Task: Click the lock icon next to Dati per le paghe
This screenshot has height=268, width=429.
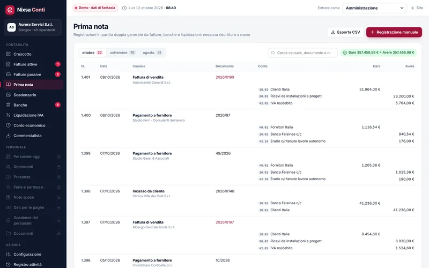Action: (58, 207)
